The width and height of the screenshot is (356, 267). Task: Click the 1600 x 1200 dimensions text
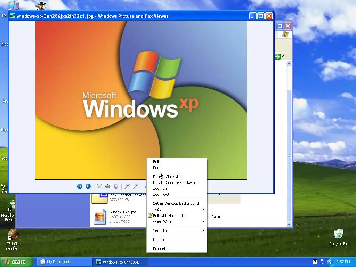coord(120,217)
